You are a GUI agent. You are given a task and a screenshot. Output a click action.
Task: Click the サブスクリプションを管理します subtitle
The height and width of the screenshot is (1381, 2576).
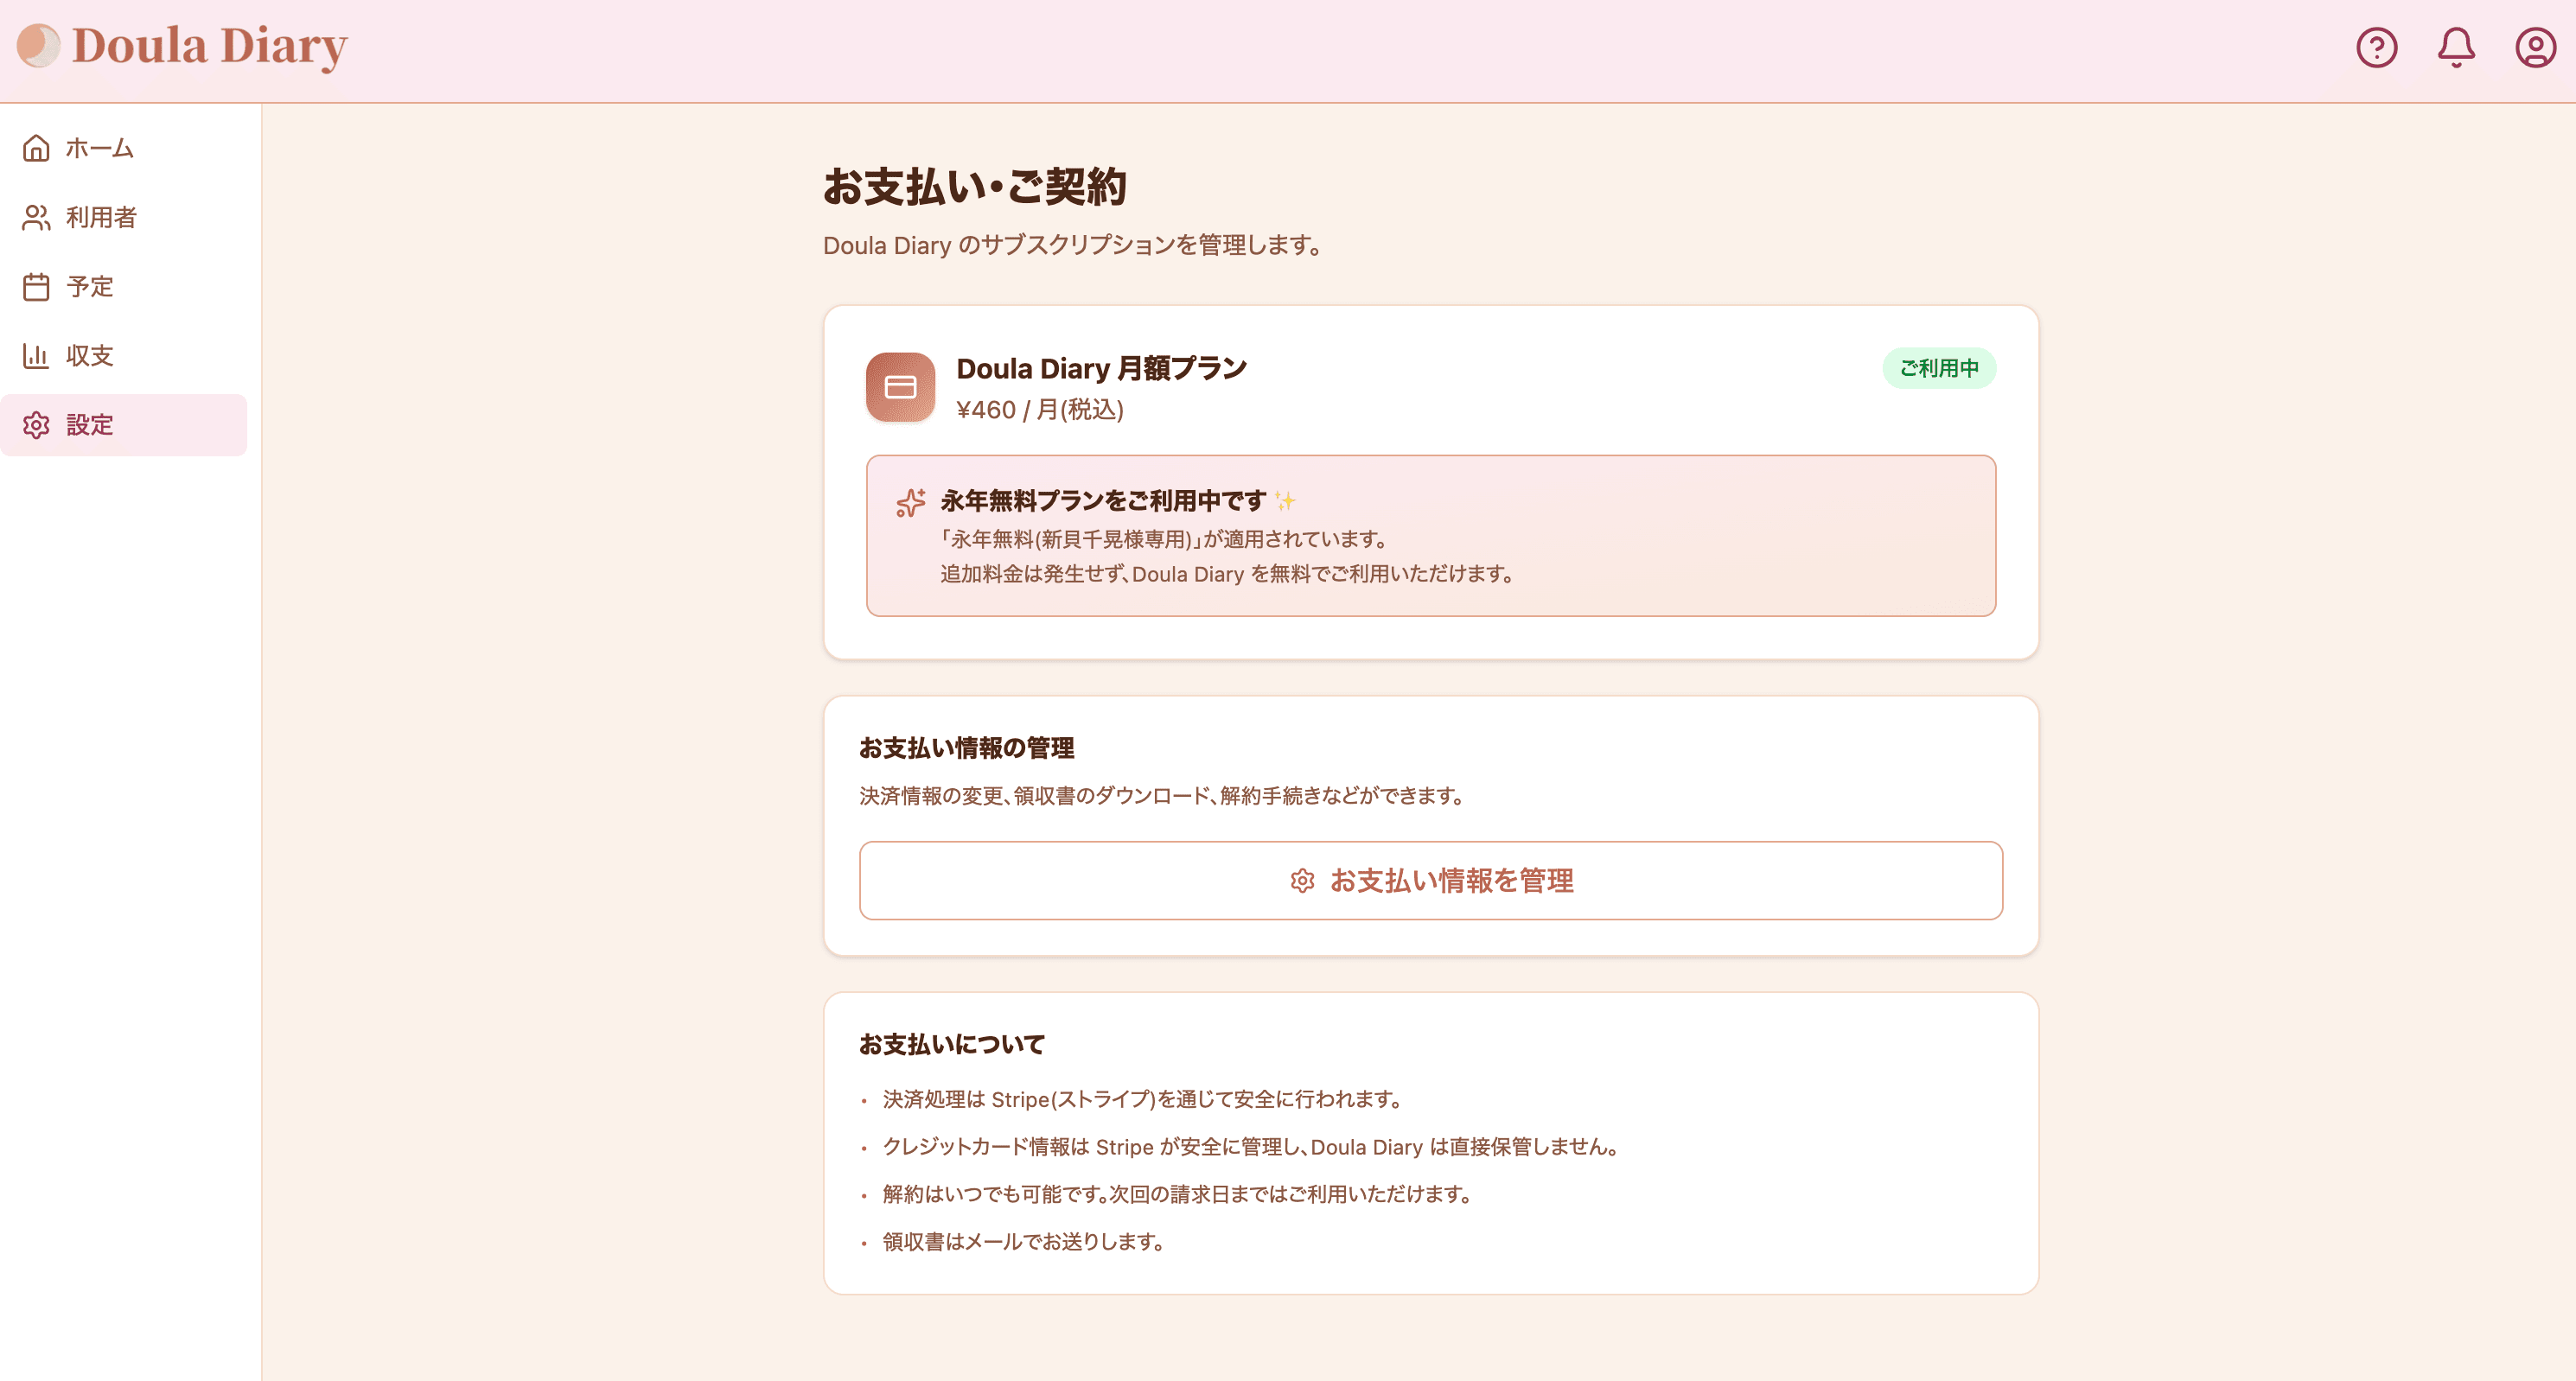click(x=1074, y=245)
